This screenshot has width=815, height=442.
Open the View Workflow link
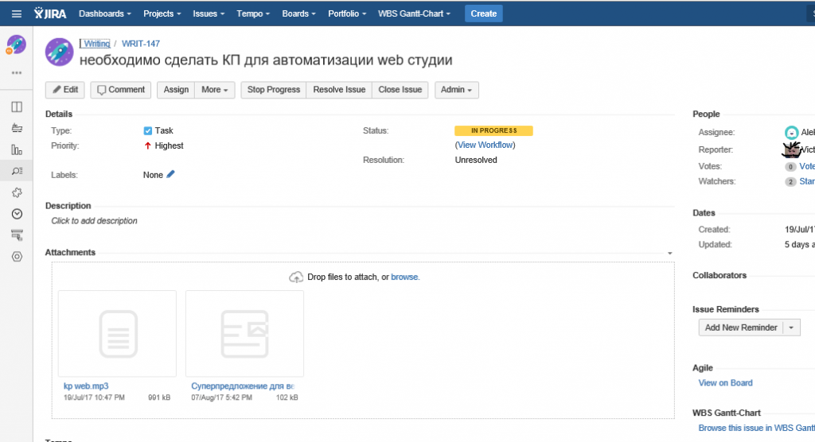click(485, 145)
